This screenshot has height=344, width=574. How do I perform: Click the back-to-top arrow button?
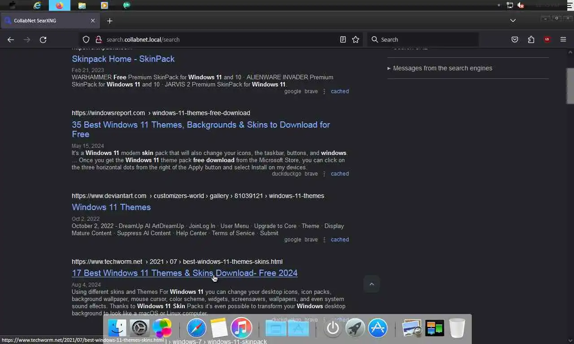tap(371, 284)
